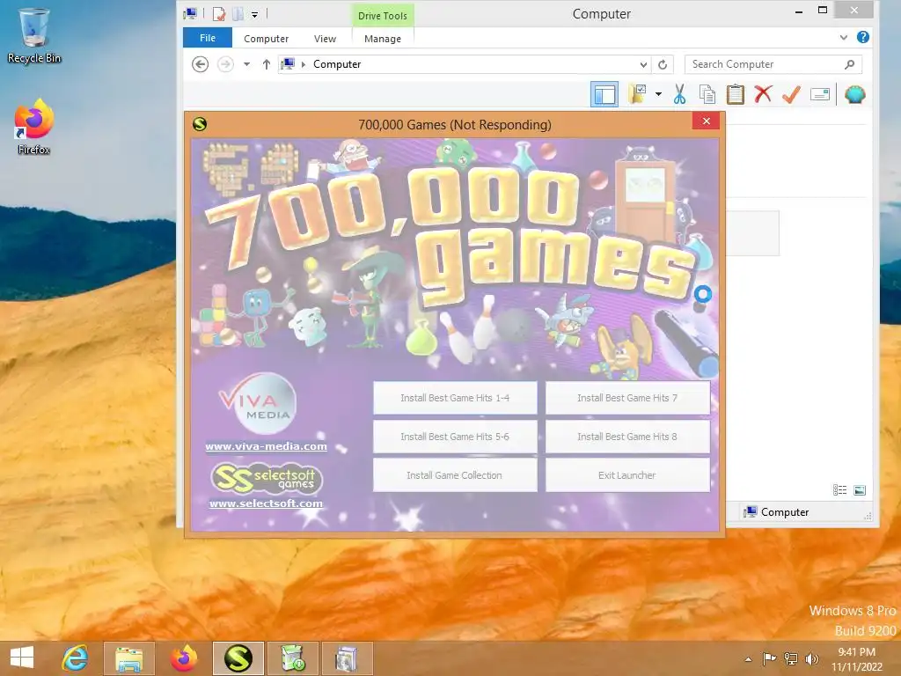
Task: Click the 700,000 Games title bar icon
Action: click(200, 123)
